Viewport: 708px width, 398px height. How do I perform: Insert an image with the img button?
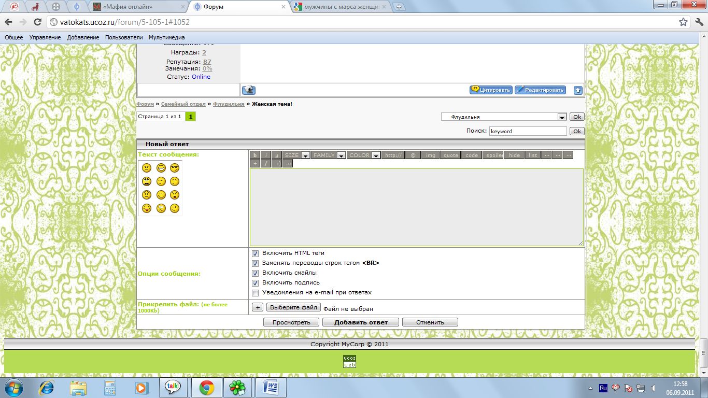click(430, 155)
